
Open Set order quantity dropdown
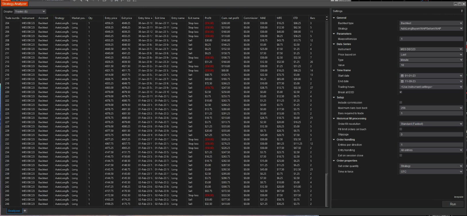coord(431,166)
